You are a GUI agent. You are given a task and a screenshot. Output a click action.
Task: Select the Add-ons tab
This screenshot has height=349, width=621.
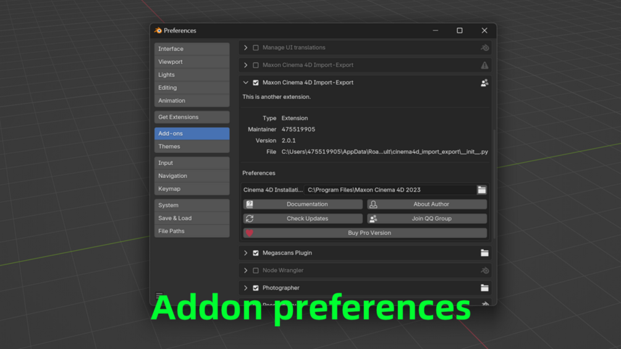(192, 133)
